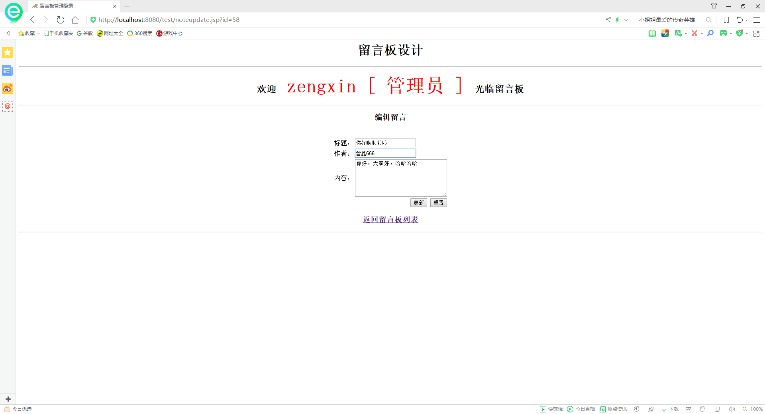Screen dimensions: 765x414
Task: Open the 手机收藏夹 bookmark
Action: (59, 33)
